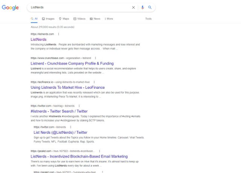This screenshot has height=173, width=241.
Task: Click the https://listnerds.com URL text
Action: pyautogui.click(x=42, y=34)
